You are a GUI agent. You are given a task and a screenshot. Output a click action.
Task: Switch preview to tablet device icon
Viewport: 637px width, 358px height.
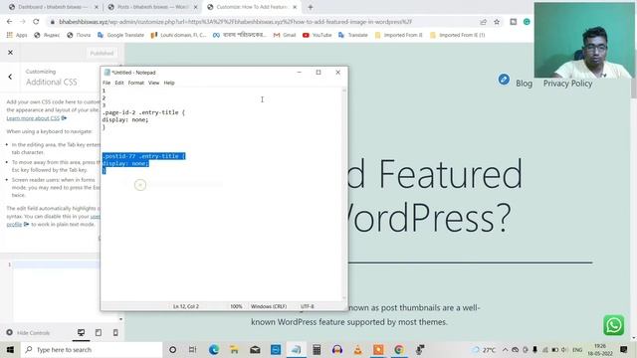99,333
